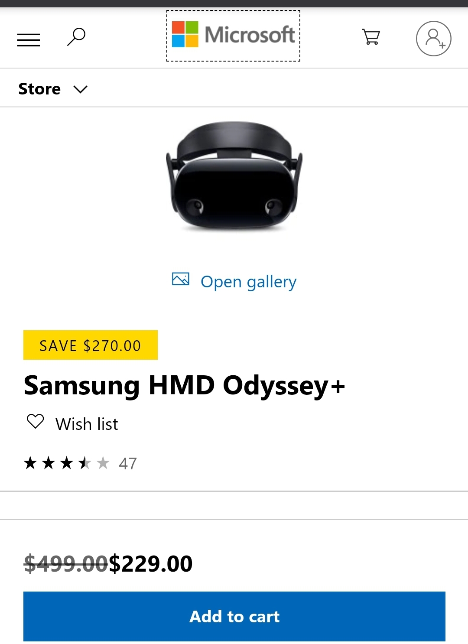Tap the search magnifier icon

coord(76,37)
